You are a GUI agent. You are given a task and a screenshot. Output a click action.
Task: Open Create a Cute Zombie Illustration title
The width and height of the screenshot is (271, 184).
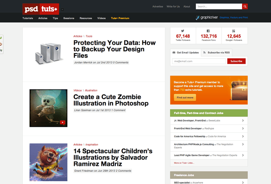(111, 100)
